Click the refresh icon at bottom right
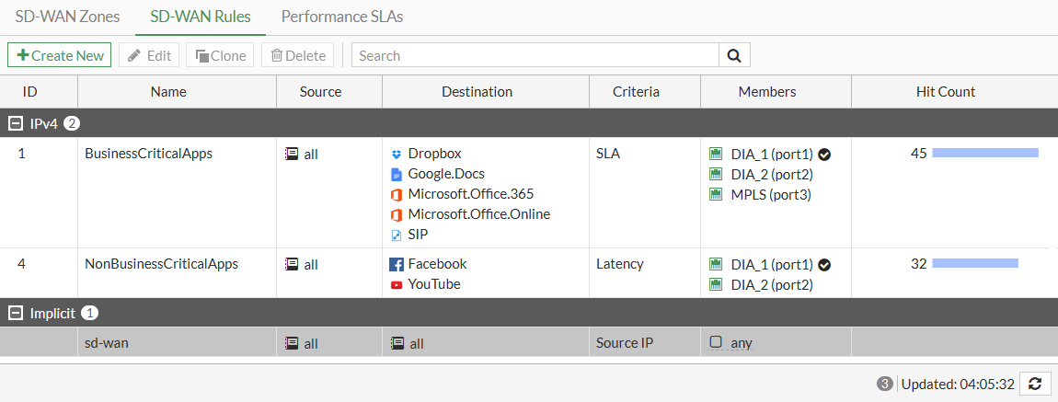 (x=1035, y=384)
